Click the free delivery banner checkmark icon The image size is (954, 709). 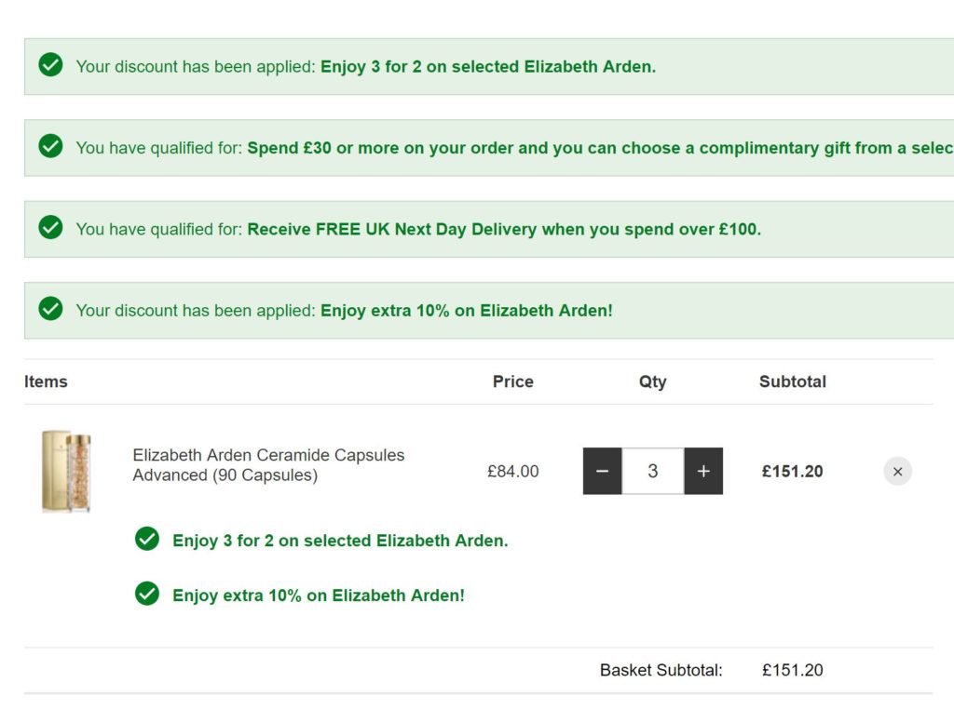coord(51,228)
